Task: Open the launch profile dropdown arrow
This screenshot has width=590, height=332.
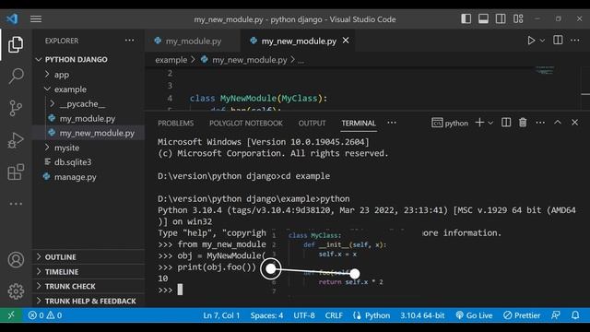Action: (x=490, y=123)
